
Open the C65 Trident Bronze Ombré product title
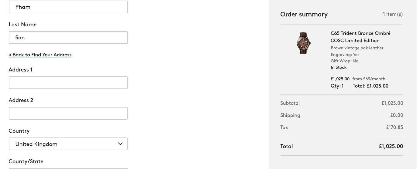pos(360,37)
